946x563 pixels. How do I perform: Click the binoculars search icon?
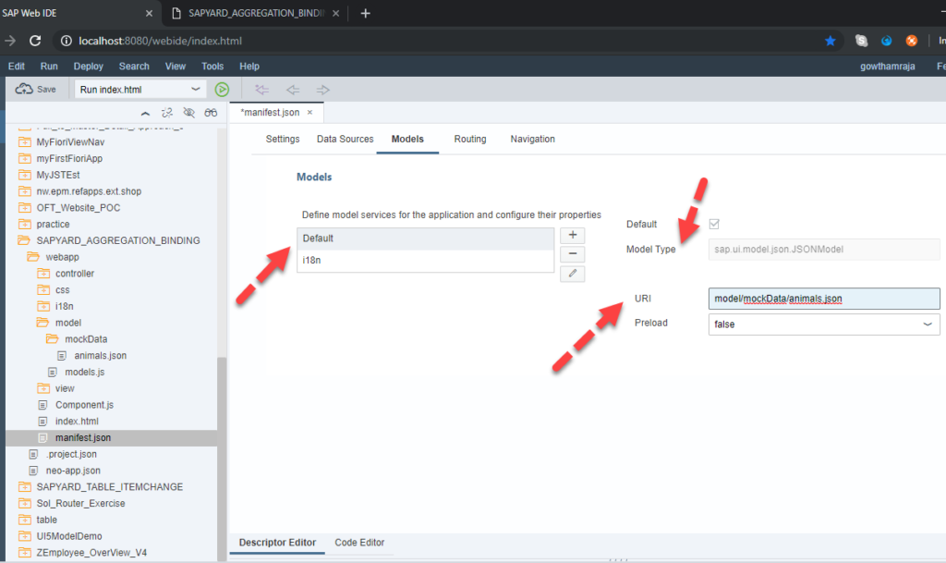tap(211, 113)
